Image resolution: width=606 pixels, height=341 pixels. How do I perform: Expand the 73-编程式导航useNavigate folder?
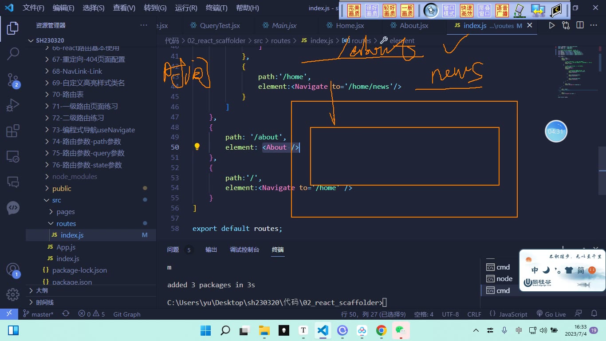[91, 130]
